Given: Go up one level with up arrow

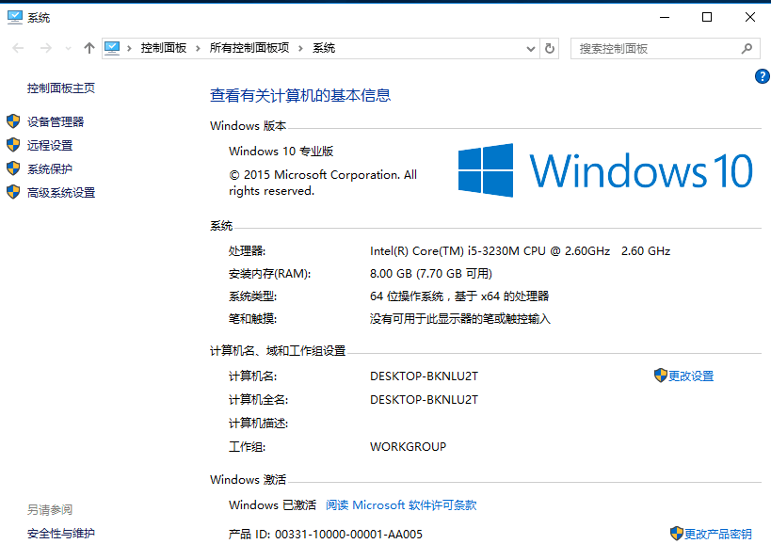Looking at the screenshot, I should pyautogui.click(x=89, y=48).
